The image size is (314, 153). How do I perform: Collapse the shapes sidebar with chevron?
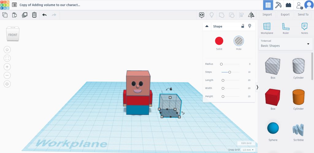click(x=257, y=87)
